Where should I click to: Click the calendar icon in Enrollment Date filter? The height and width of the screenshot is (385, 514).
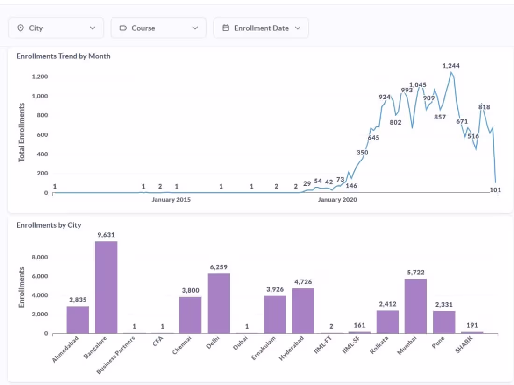[225, 28]
